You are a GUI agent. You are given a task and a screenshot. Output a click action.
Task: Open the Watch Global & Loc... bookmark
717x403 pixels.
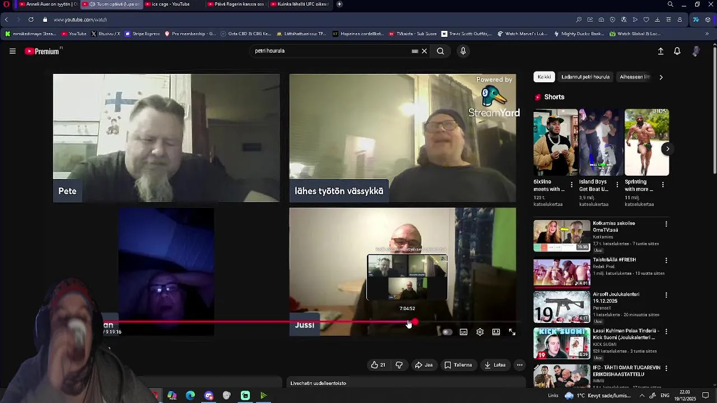pyautogui.click(x=635, y=34)
